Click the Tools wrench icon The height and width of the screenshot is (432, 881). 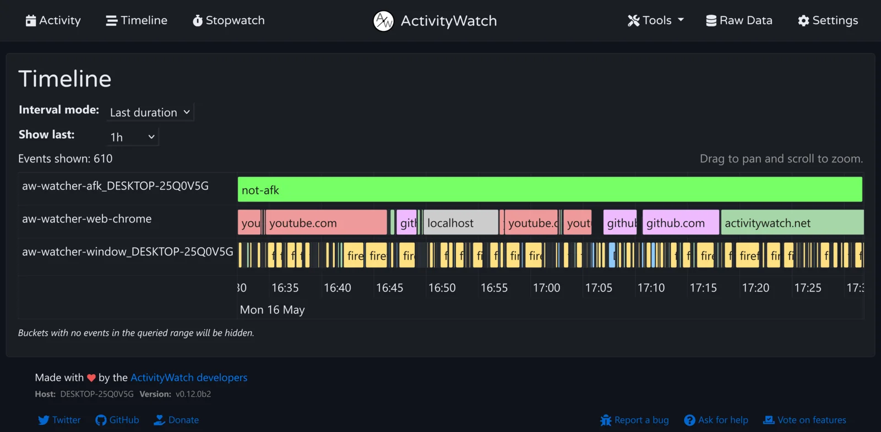pyautogui.click(x=634, y=21)
